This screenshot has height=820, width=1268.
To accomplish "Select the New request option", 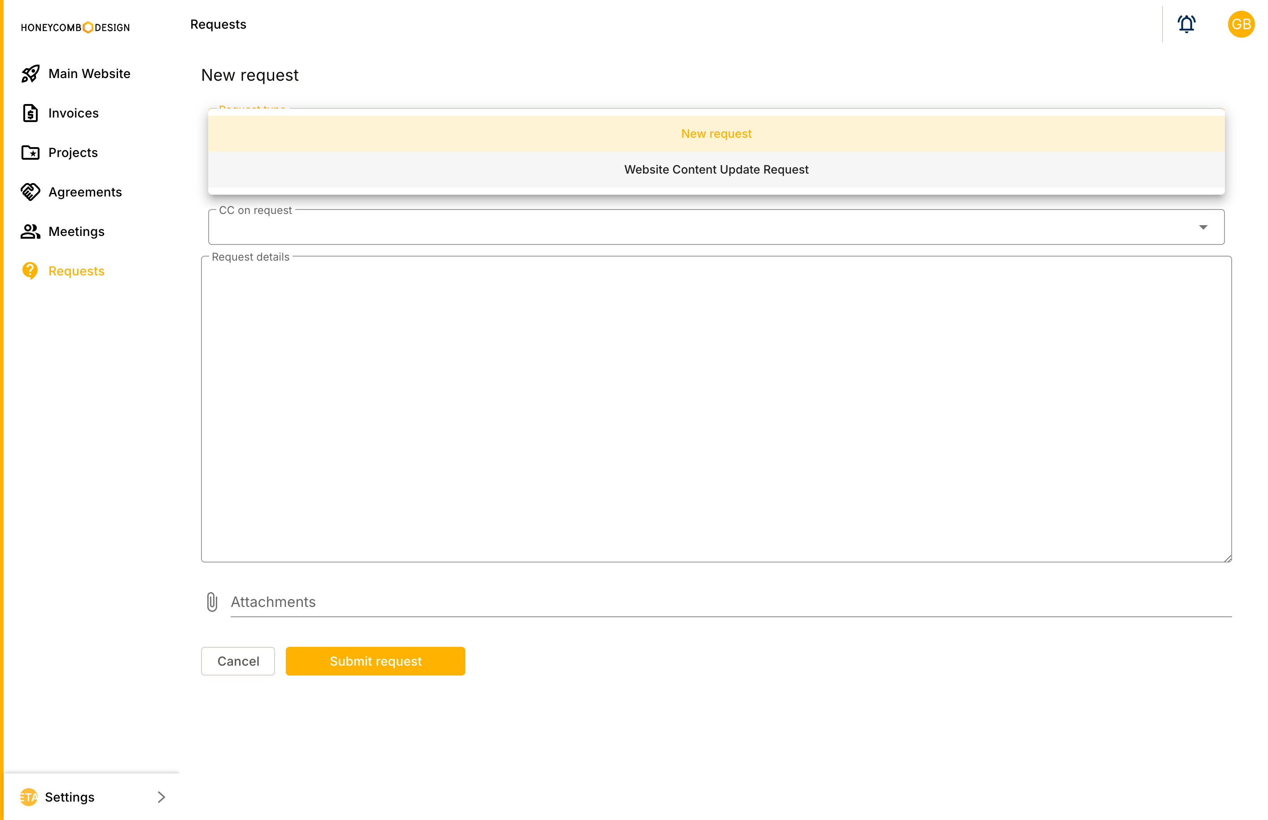I will click(x=716, y=134).
